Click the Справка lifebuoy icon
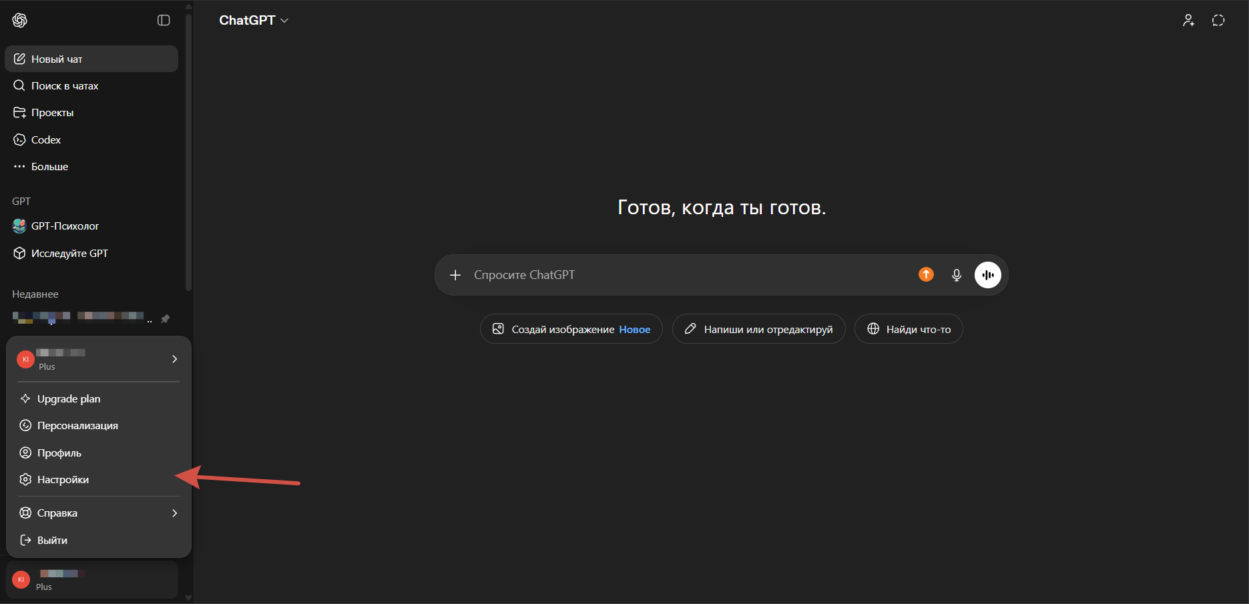Viewport: 1249px width, 604px height. point(25,513)
